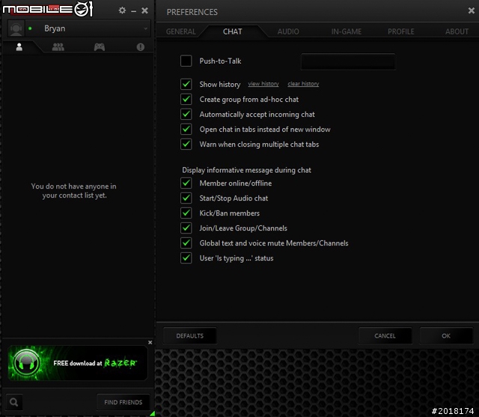Open the notifications alert tab
The width and height of the screenshot is (479, 417).
[141, 46]
